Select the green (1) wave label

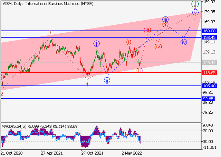tap(195, 3)
